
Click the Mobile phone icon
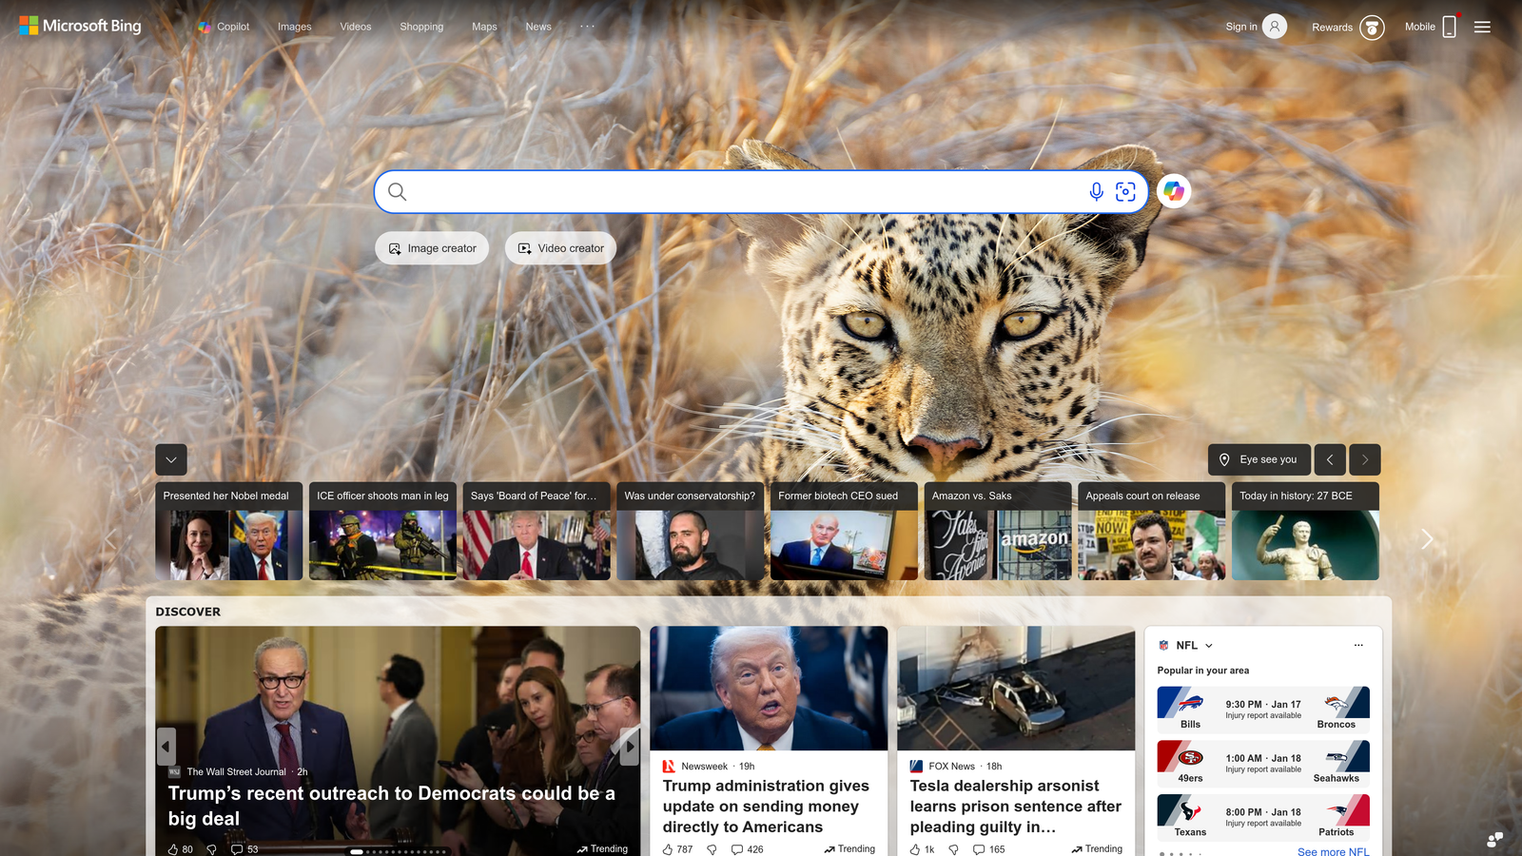pos(1448,27)
